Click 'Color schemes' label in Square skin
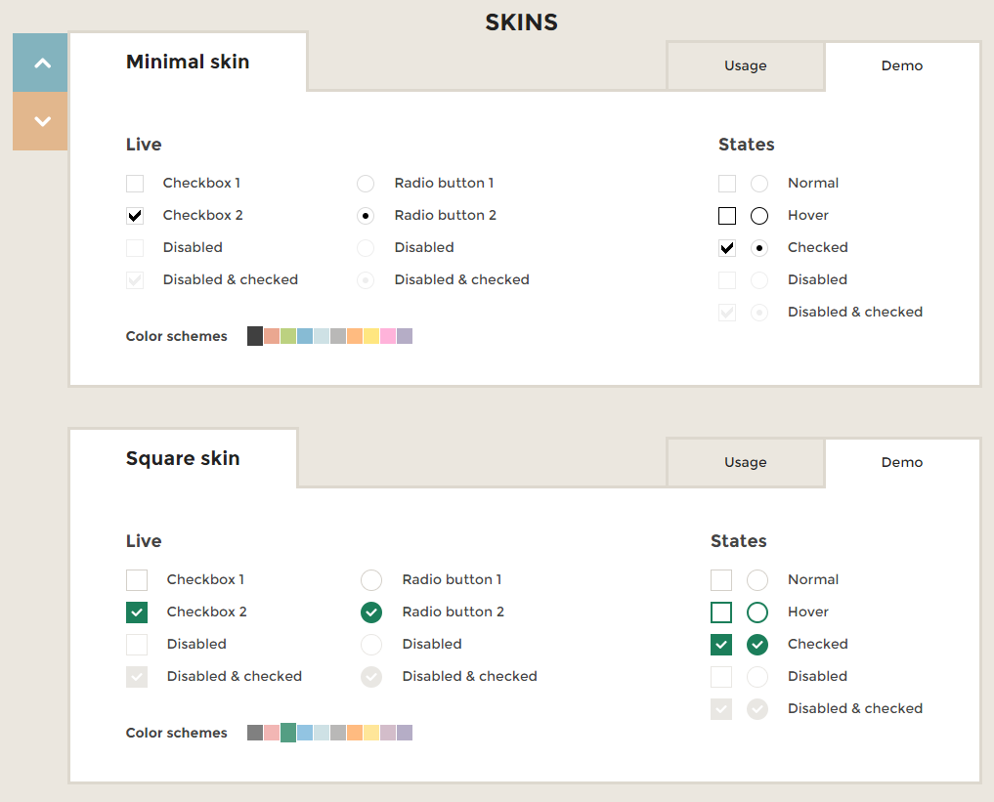This screenshot has height=802, width=994. pos(176,733)
